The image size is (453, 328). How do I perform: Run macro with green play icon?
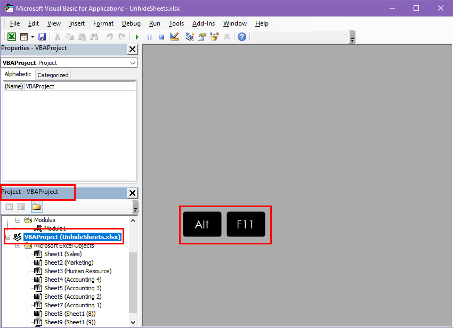[x=137, y=37]
